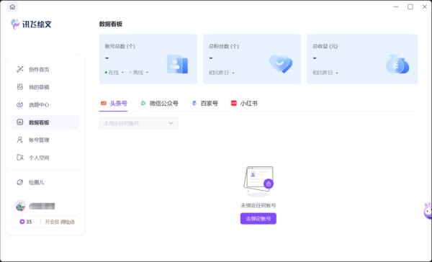Viewport: 432px width, 262px height.
Task: Click the account dropdown chevron arrow
Action: (x=171, y=123)
